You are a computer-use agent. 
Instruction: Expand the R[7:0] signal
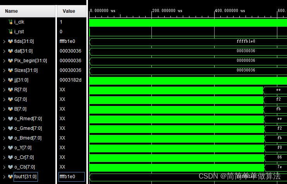pyautogui.click(x=4, y=90)
